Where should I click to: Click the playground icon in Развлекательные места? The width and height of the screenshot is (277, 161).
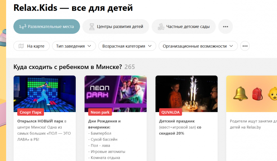tap(23, 27)
